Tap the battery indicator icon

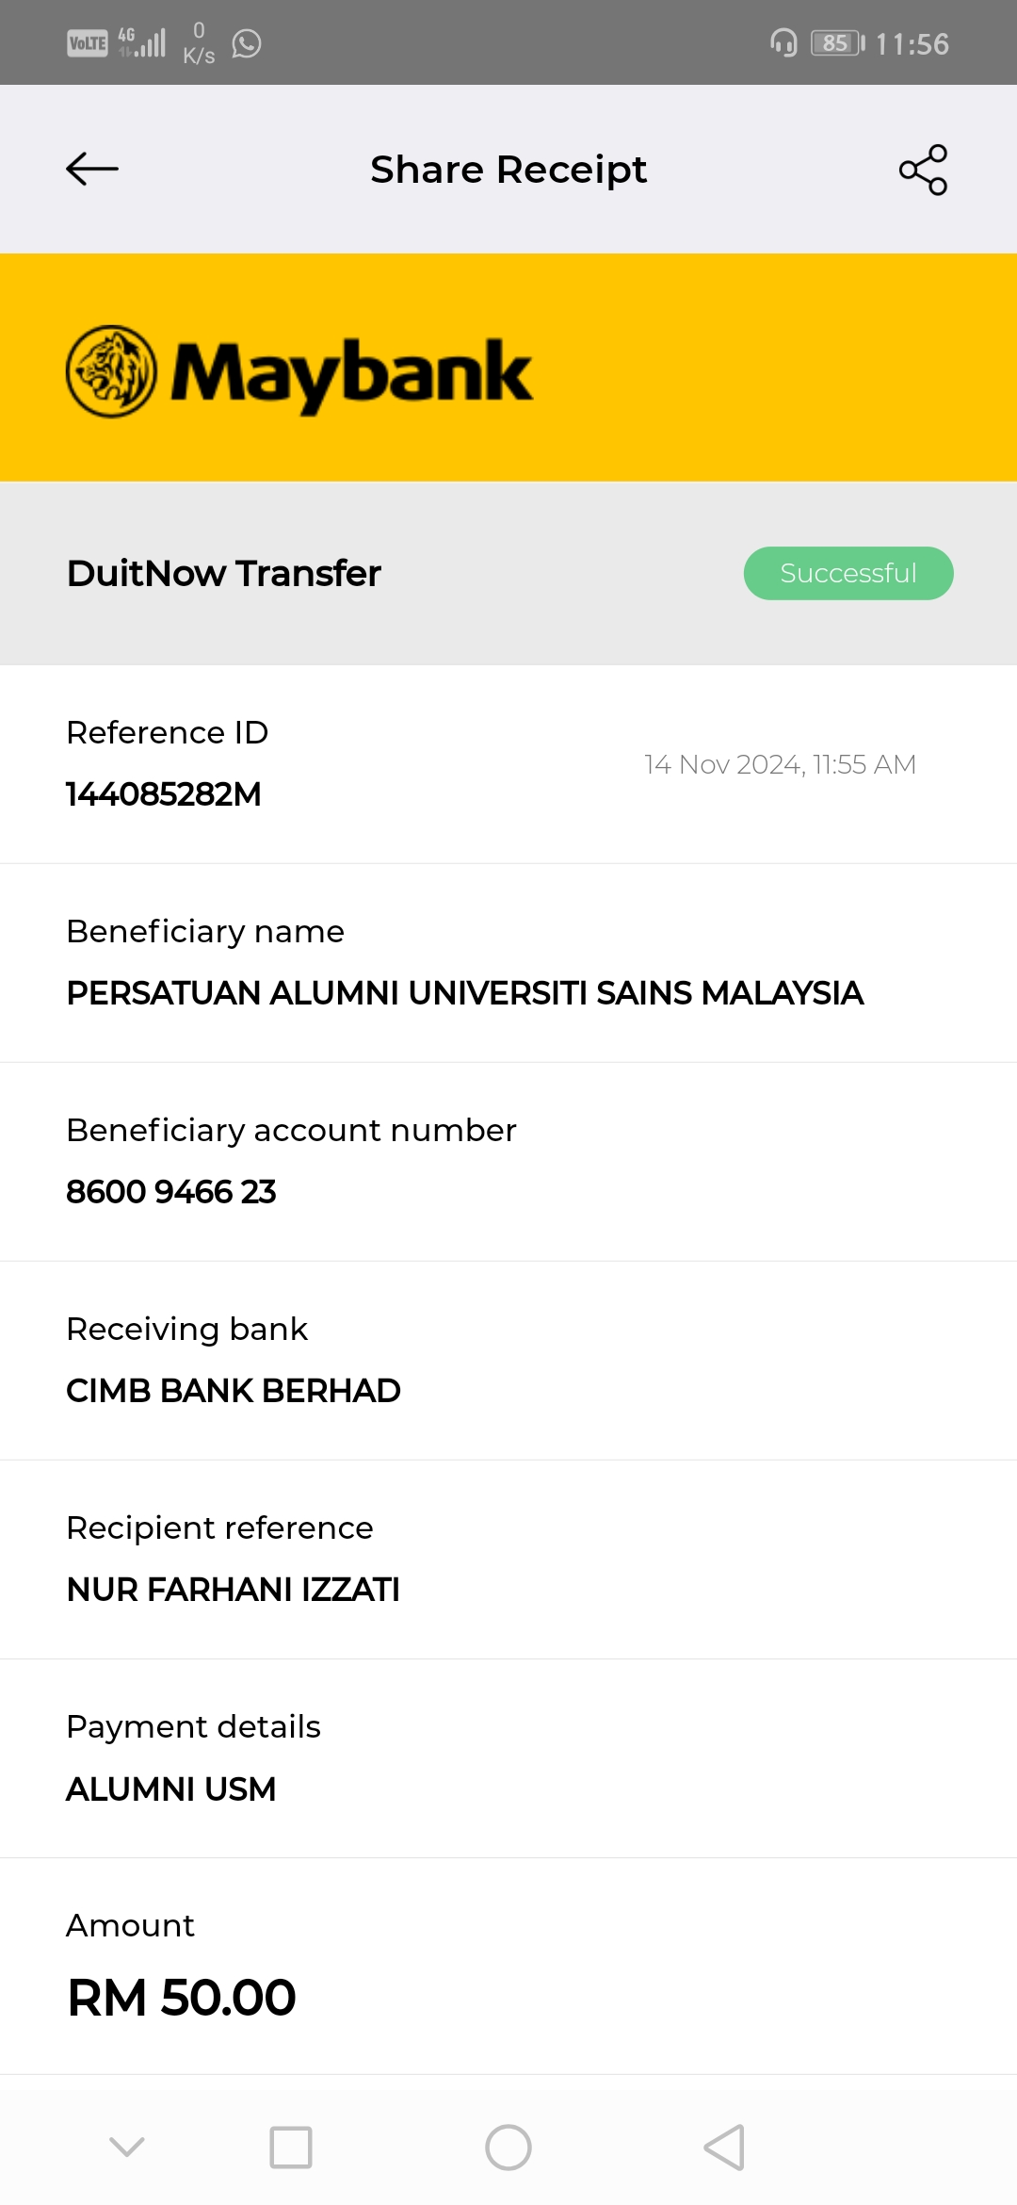(x=837, y=43)
